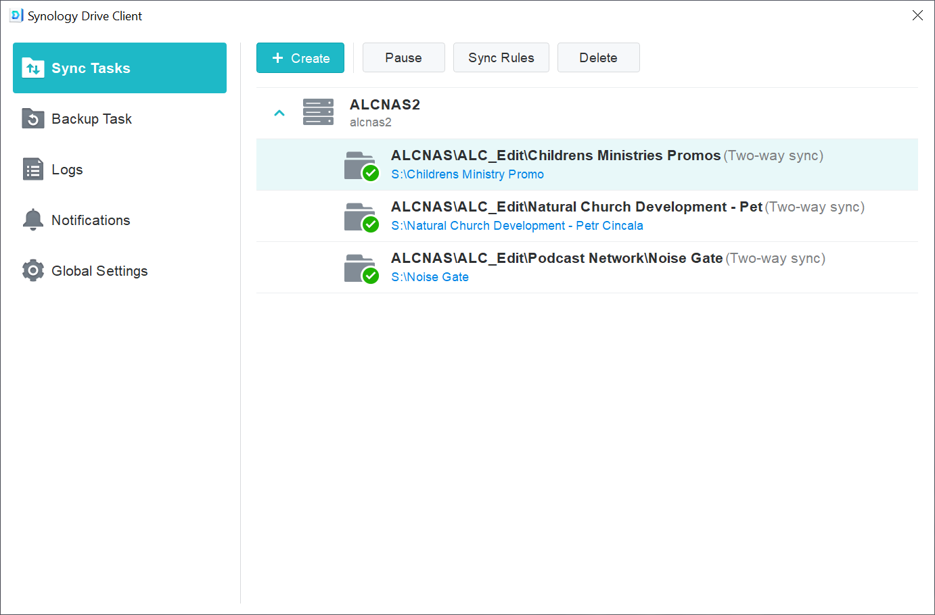
Task: Open S:\Natural Church Development - Petr Cincala link
Action: (517, 226)
